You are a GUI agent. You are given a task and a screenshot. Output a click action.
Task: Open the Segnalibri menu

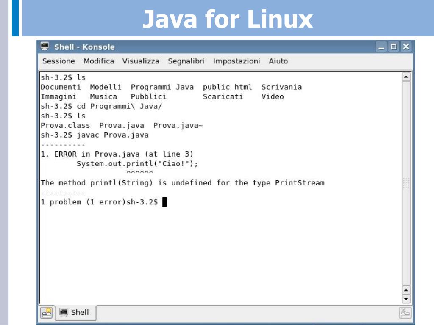tap(186, 61)
